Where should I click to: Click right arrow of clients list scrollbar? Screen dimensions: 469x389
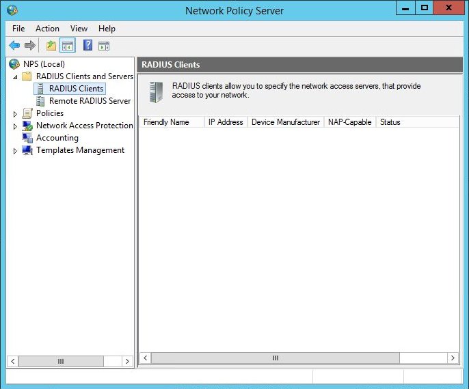coord(453,358)
